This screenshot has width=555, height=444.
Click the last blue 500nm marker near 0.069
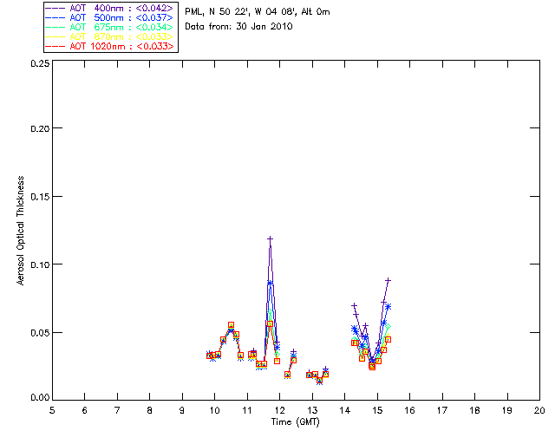point(388,307)
